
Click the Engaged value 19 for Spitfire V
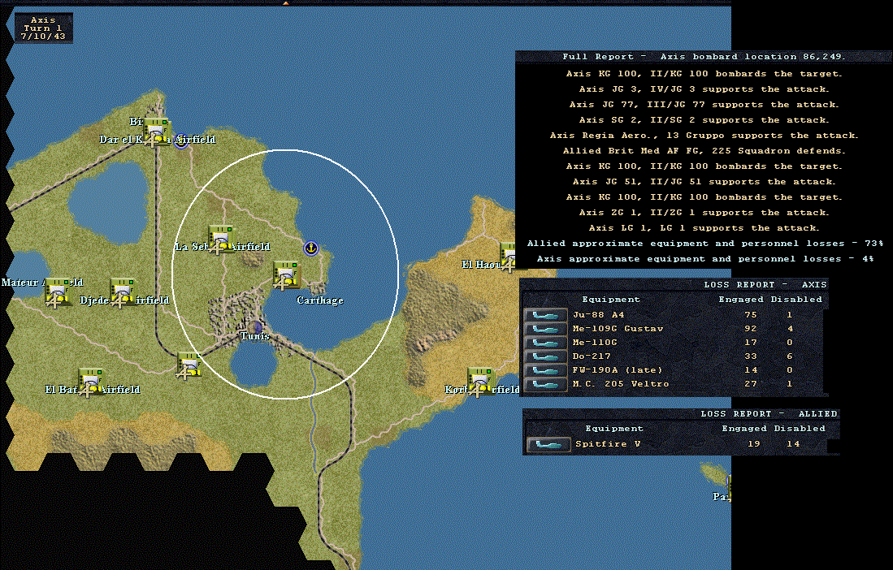(753, 443)
